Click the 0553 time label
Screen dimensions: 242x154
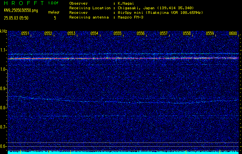click(x=71, y=33)
